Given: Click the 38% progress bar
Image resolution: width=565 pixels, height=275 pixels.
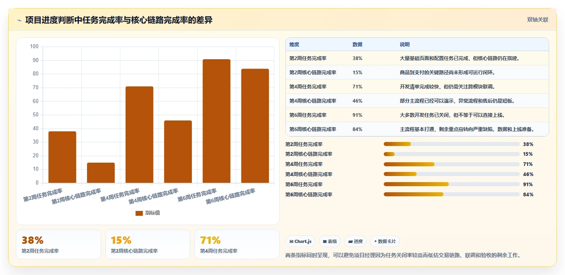Looking at the screenshot, I should (452, 144).
